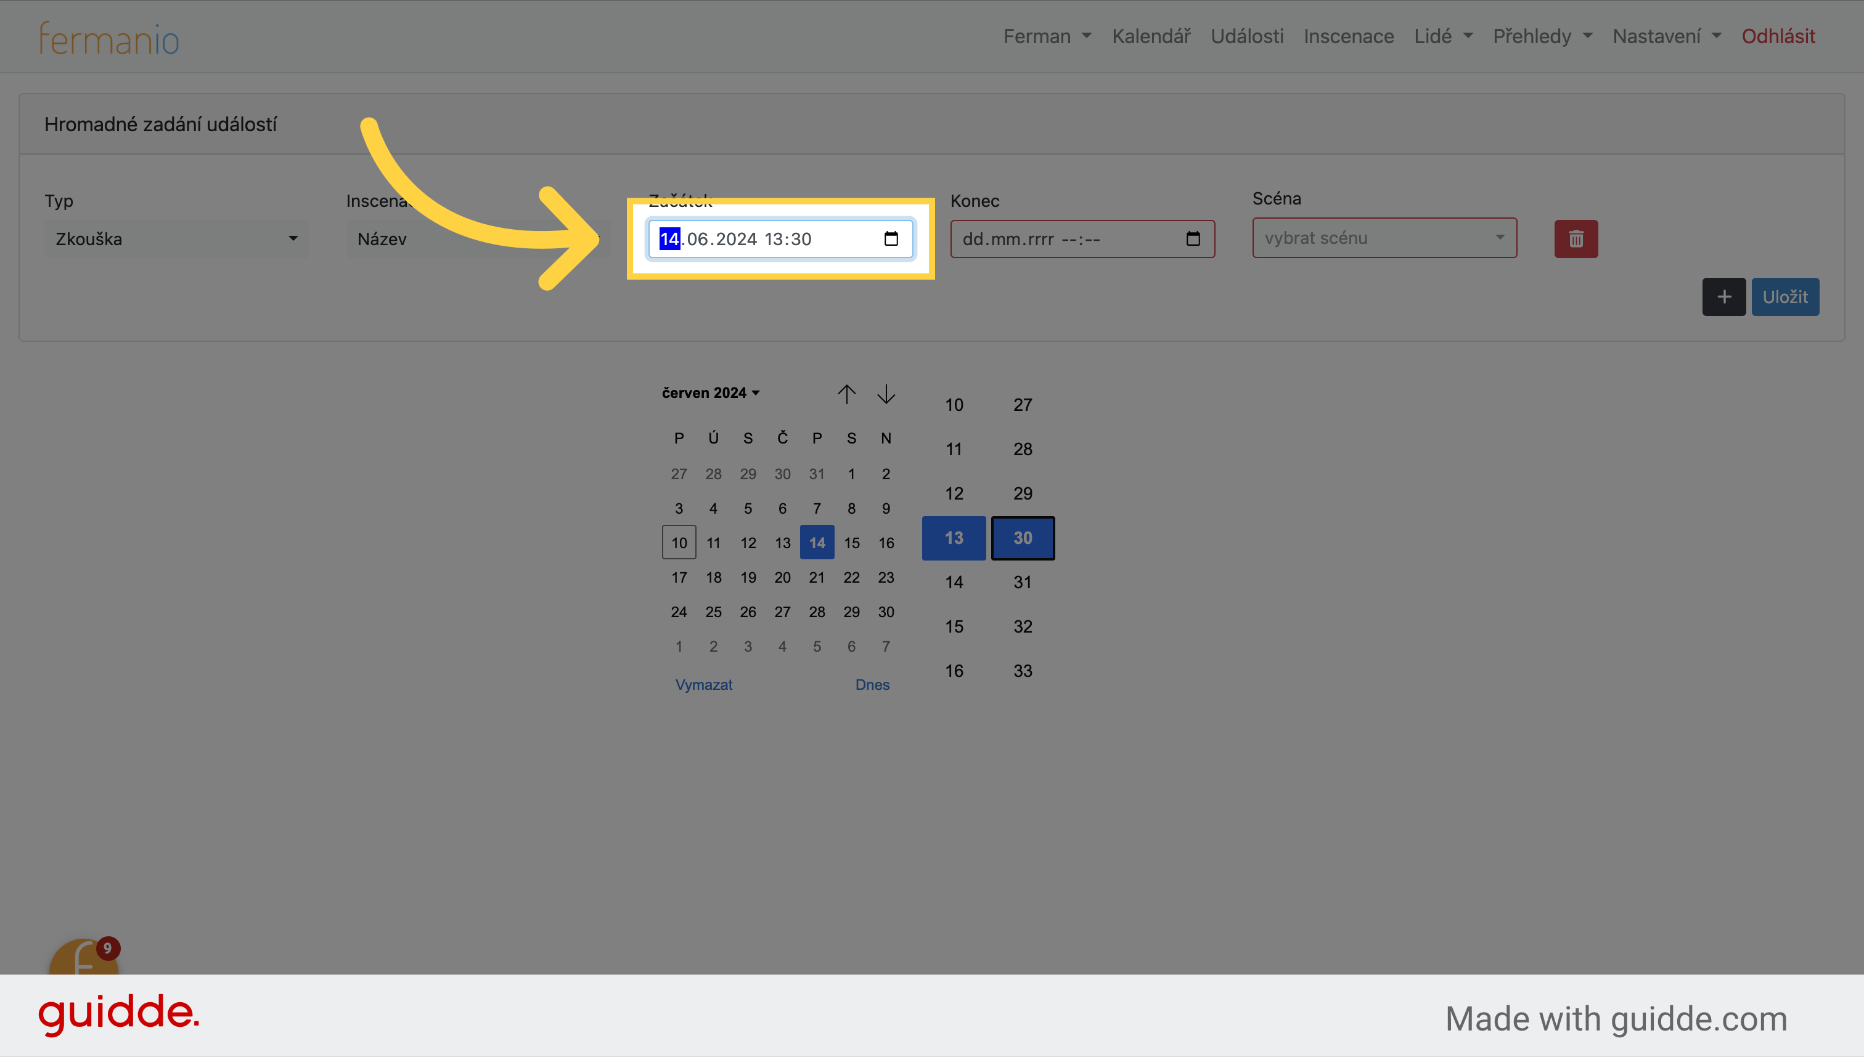The width and height of the screenshot is (1864, 1057).
Task: Select June 3 in the calendar
Action: coord(679,508)
